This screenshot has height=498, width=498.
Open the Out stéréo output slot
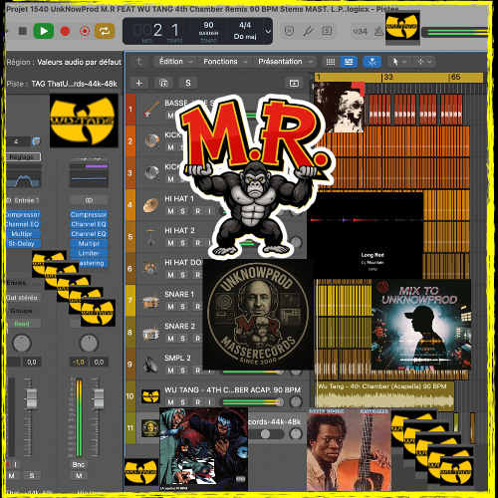click(23, 298)
